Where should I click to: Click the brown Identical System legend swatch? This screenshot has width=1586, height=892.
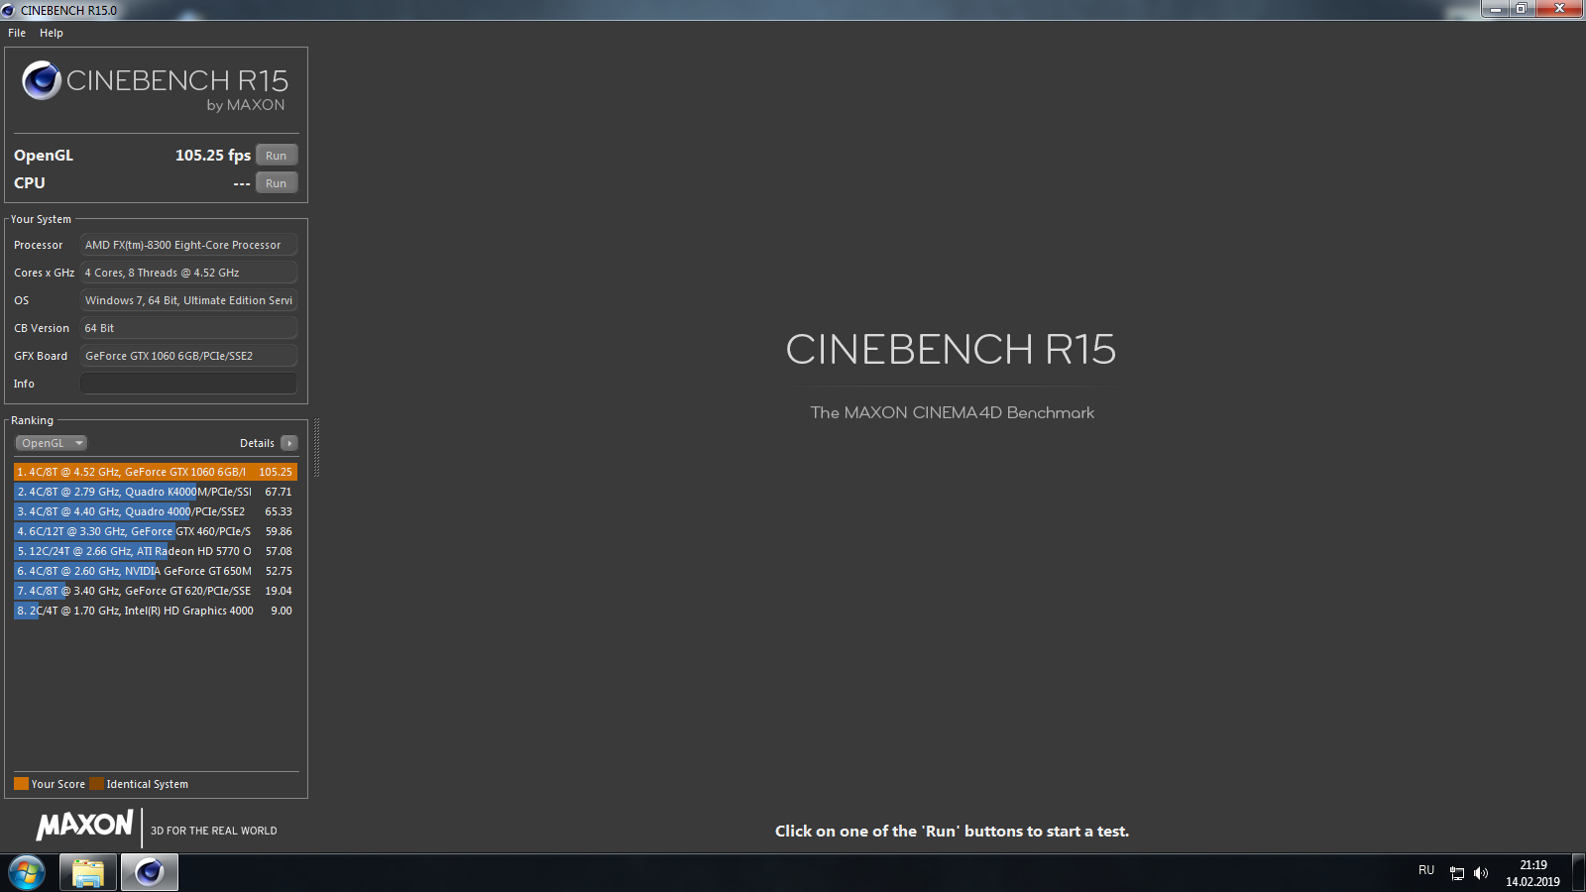tap(96, 784)
